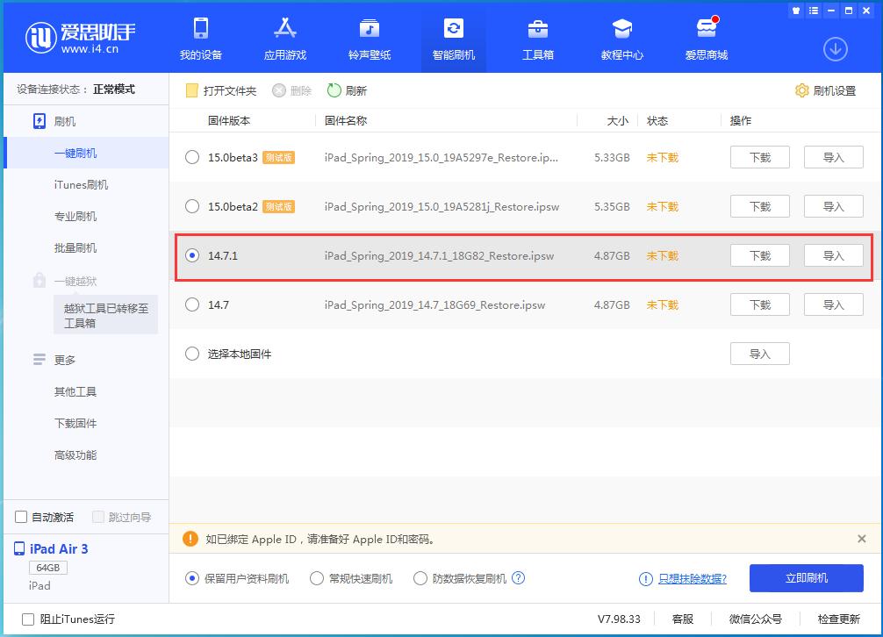Click the 刷机设置 flash settings gear icon
Image resolution: width=883 pixels, height=637 pixels.
801,89
